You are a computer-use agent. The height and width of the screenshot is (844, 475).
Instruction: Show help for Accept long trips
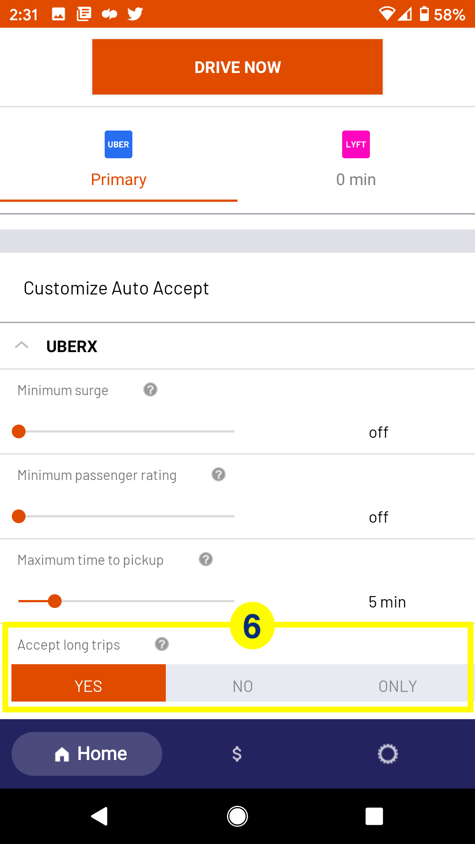point(162,644)
